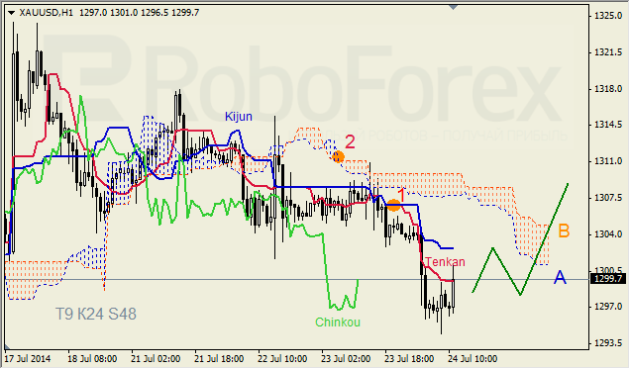Click the scroll corner arrow at bottom left

tap(7, 346)
